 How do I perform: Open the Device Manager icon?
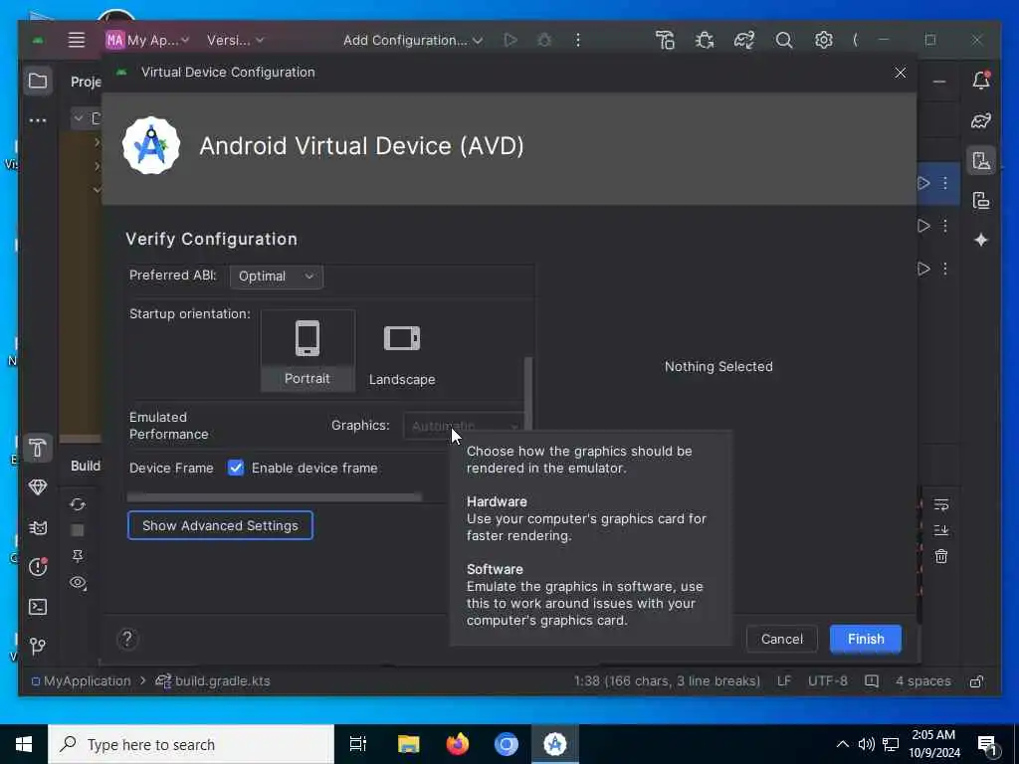click(x=981, y=160)
